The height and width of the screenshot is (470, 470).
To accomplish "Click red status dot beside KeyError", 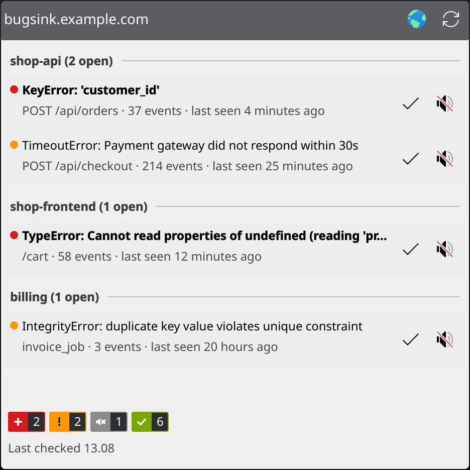I will click(14, 89).
